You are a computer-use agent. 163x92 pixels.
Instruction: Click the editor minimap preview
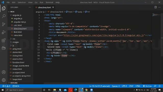click(x=156, y=15)
